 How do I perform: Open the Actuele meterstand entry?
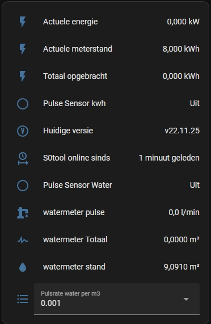[x=77, y=49]
